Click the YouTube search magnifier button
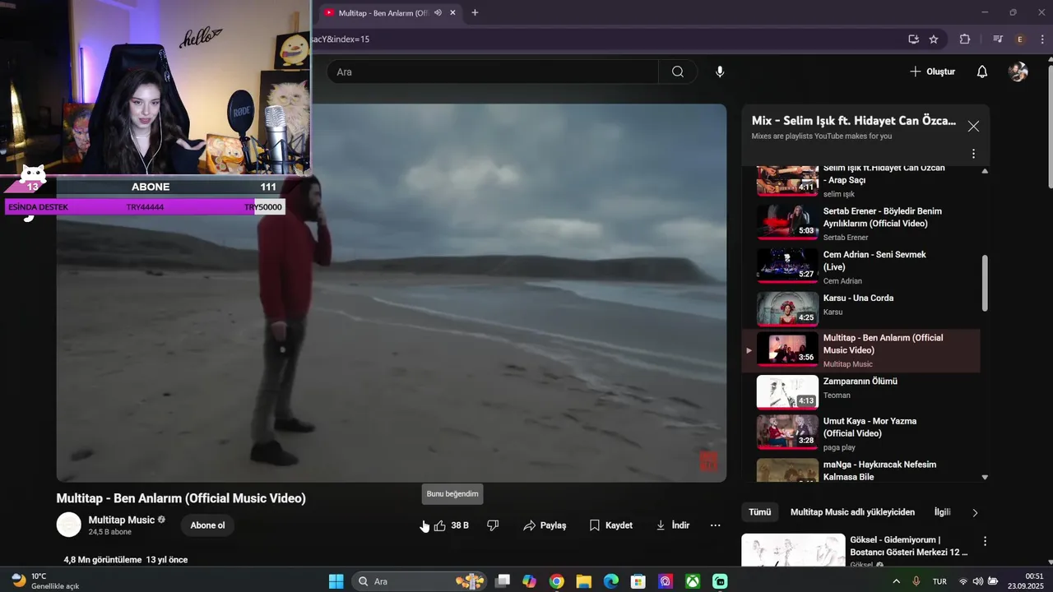 click(x=678, y=72)
